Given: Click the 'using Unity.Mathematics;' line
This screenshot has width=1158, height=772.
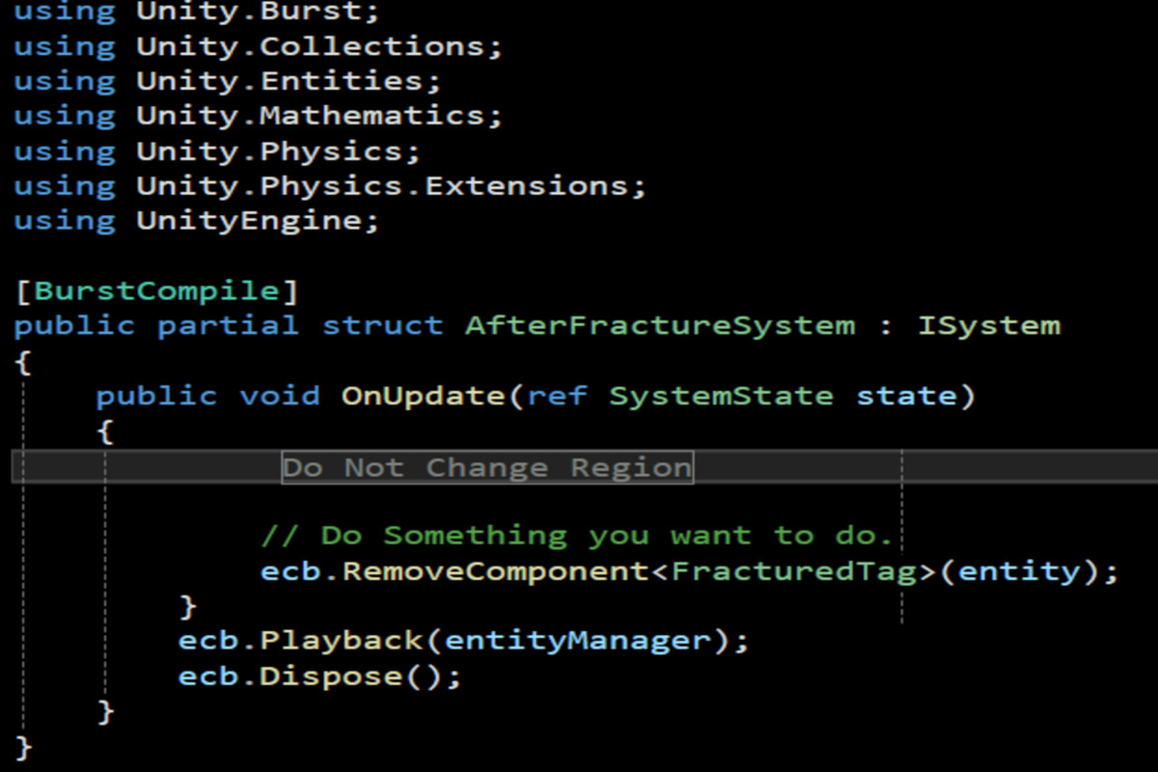Looking at the screenshot, I should coord(259,116).
